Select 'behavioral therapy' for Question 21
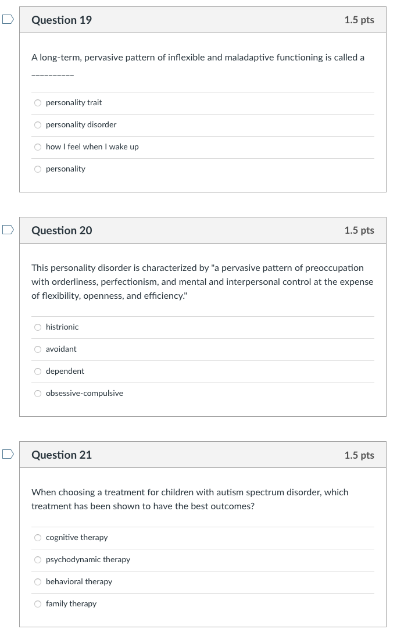Screen dimensions: 397x636 tap(37, 581)
